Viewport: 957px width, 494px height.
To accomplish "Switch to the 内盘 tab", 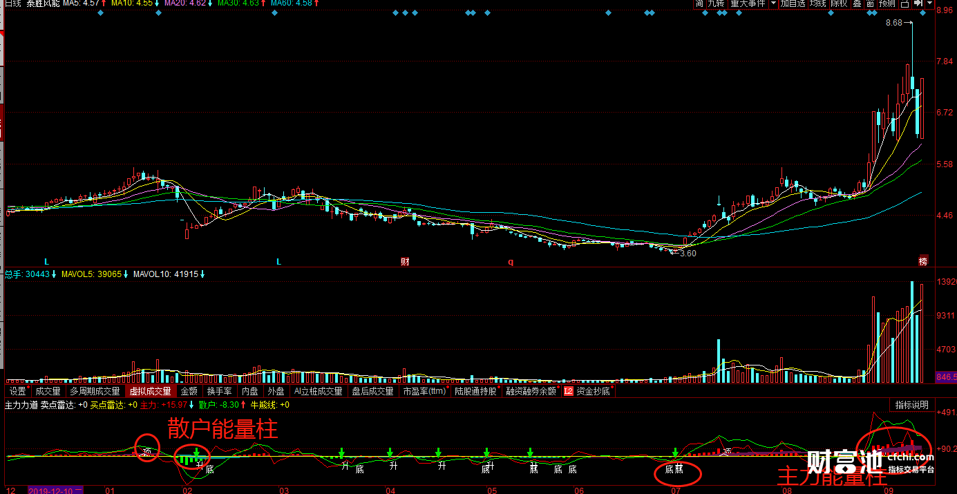I will [x=249, y=391].
